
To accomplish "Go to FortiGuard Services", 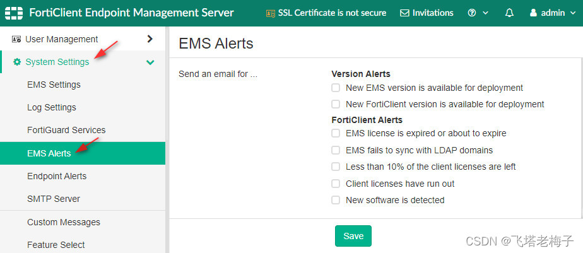I will point(83,130).
